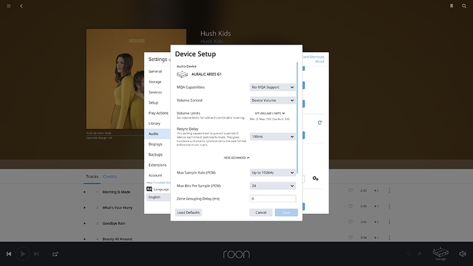Click the bookmark icon in the top bar

click(452, 6)
